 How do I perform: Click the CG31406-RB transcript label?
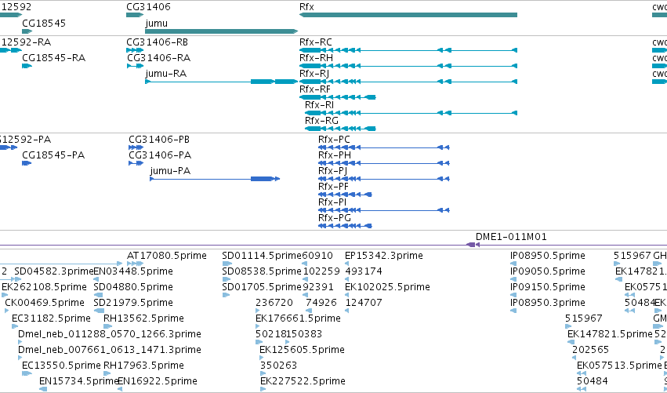[157, 42]
